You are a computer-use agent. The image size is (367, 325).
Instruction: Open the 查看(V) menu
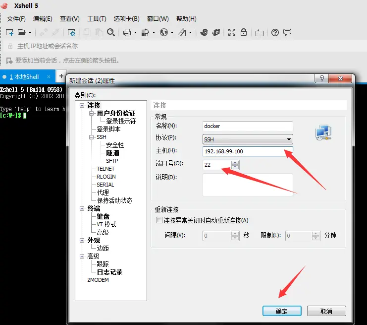pos(69,19)
